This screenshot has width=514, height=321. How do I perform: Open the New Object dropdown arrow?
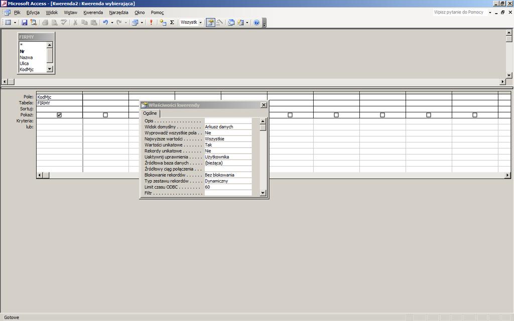click(247, 23)
